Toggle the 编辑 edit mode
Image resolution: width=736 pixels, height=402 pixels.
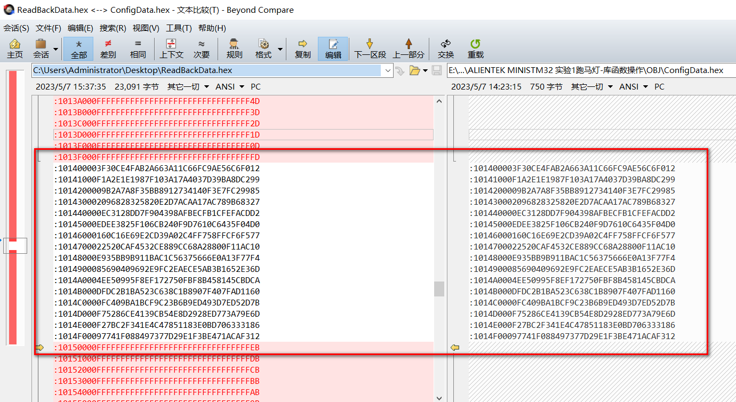[333, 49]
